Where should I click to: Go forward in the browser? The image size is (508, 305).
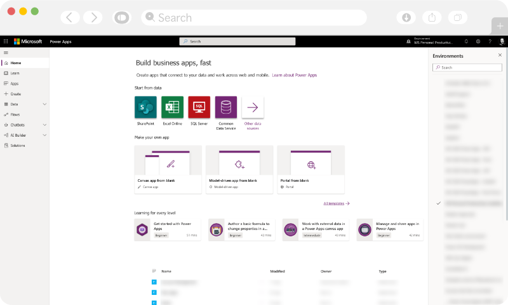[93, 18]
